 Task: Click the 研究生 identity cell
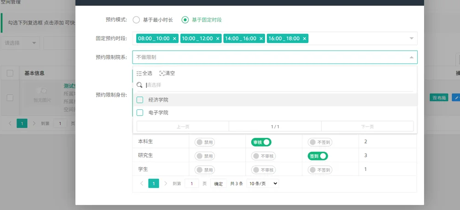(161, 155)
